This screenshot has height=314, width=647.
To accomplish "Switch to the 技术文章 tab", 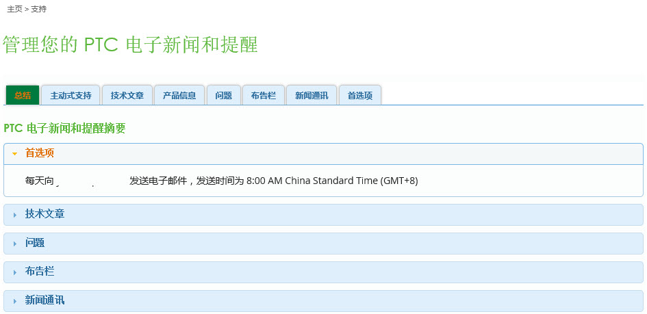I will 127,96.
